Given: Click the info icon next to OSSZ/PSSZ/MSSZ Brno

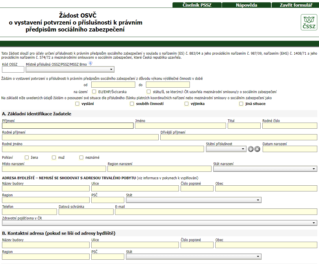Looking at the screenshot, I should coord(90,63).
